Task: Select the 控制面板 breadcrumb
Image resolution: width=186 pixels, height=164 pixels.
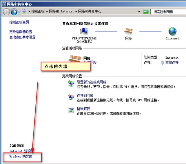Action: pyautogui.click(x=38, y=11)
